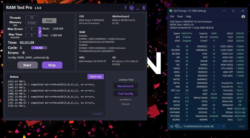This screenshot has width=250, height=138.
Task: Click the Max Time minutes field
Action: click(x=32, y=35)
